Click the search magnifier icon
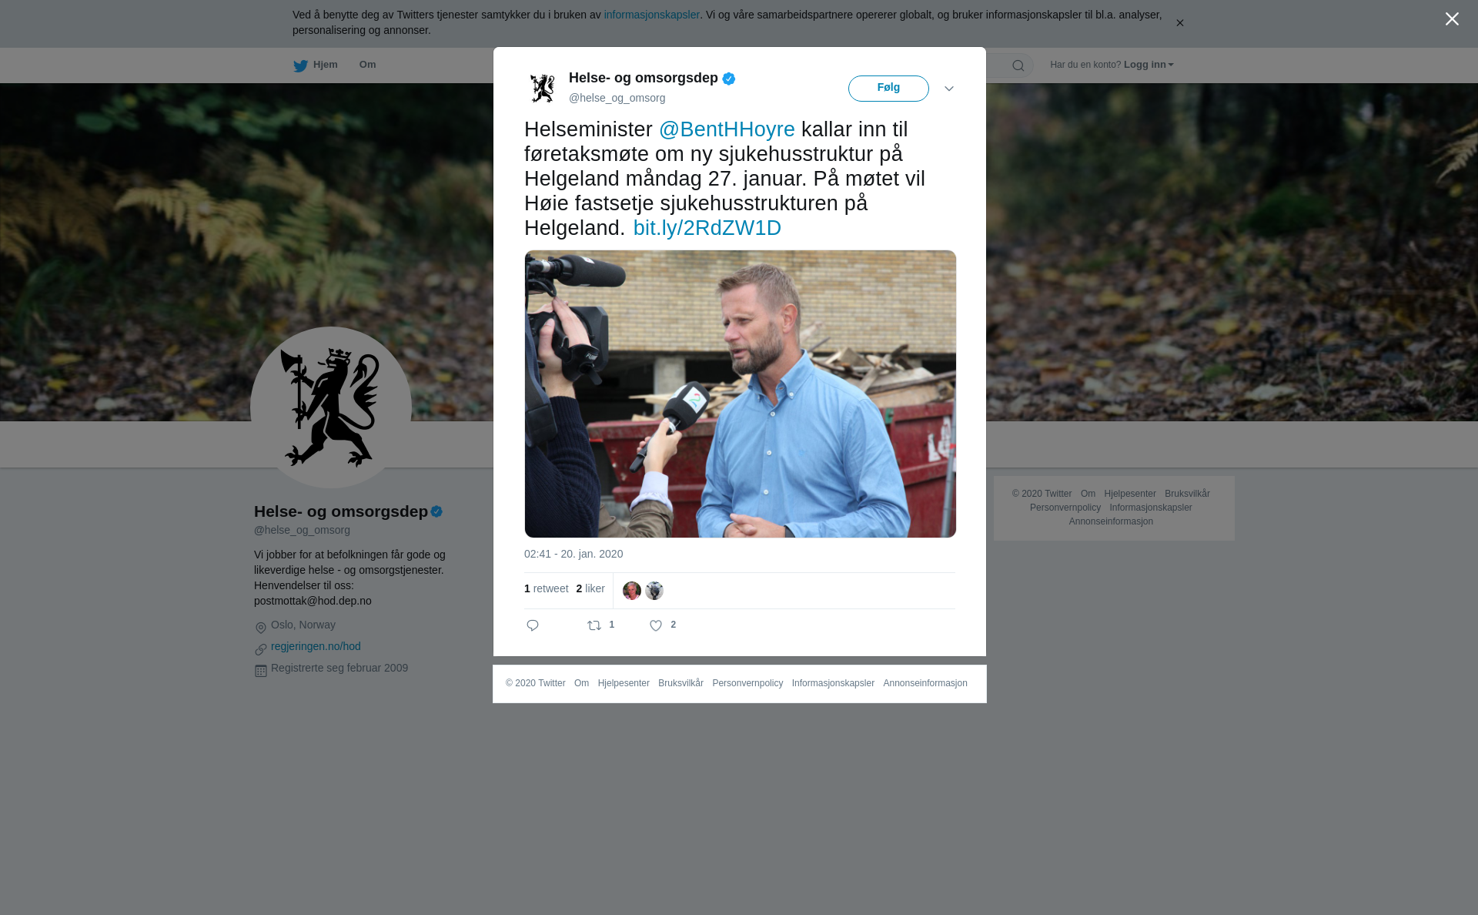 [x=1018, y=65]
